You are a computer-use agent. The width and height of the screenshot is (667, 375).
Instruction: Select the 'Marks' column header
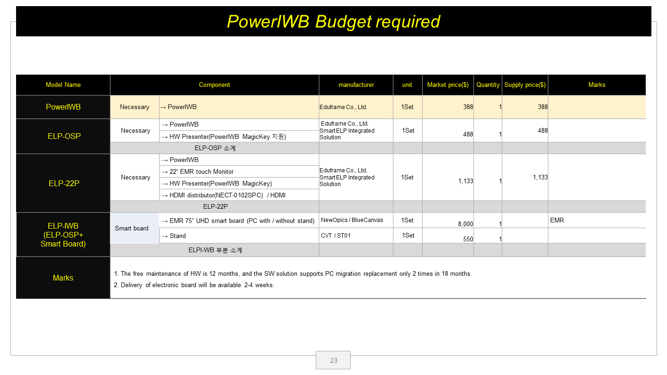[x=597, y=85]
